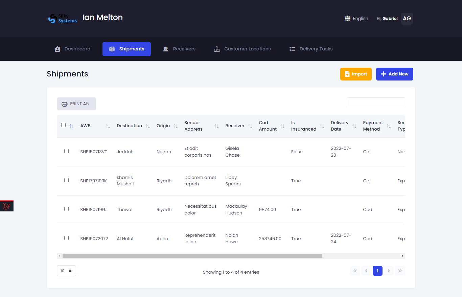Image resolution: width=462 pixels, height=297 pixels.
Task: Click the Add New button
Action: 394,74
